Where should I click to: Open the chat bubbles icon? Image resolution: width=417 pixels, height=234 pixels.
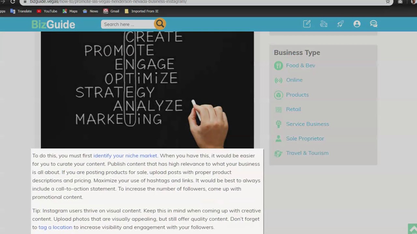pyautogui.click(x=374, y=24)
